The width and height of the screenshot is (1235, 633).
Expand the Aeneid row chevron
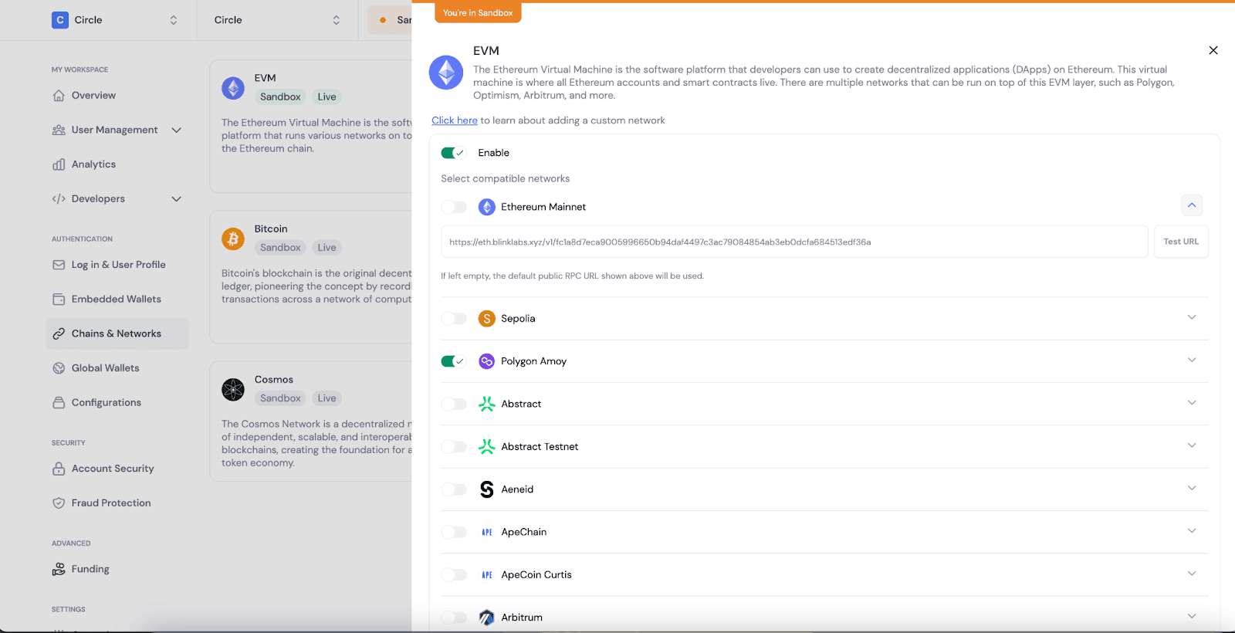[x=1192, y=488]
